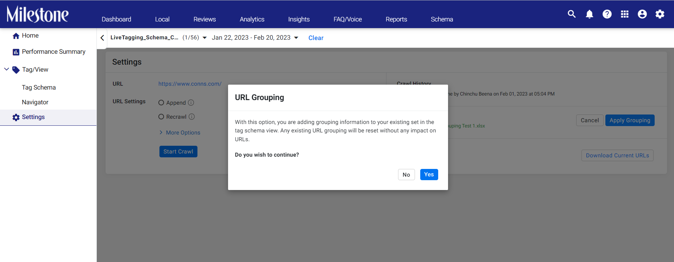The image size is (674, 262).
Task: Click the Apply Grouping button
Action: coord(630,120)
